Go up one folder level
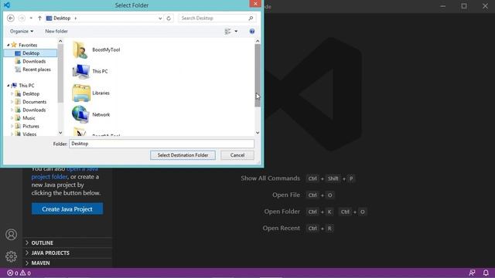The image size is (495, 278). click(x=39, y=19)
